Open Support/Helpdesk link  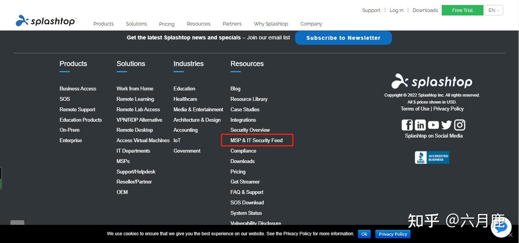click(136, 172)
